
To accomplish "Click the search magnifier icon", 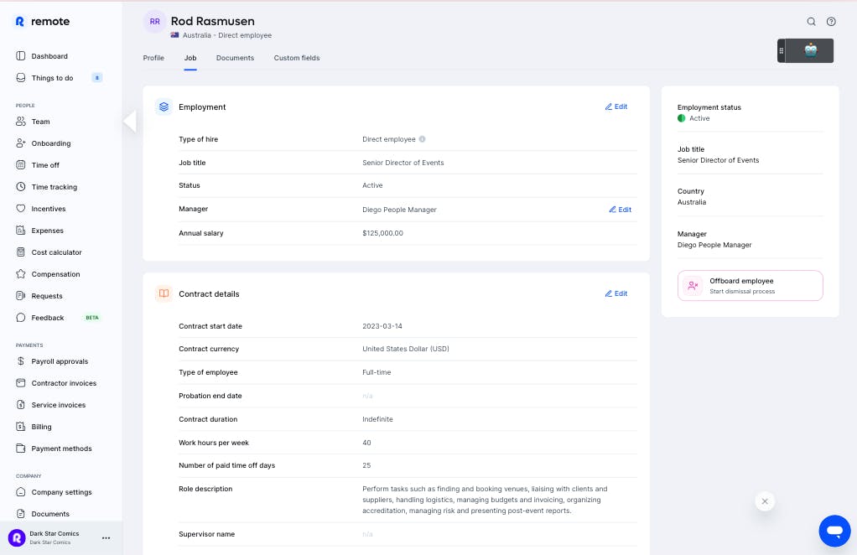I will click(811, 22).
